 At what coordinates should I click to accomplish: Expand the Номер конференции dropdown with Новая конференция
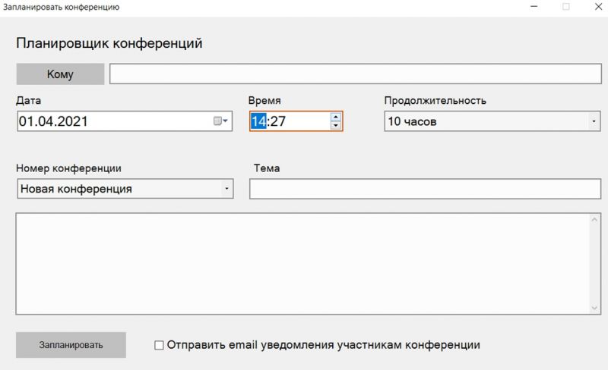pyautogui.click(x=125, y=189)
